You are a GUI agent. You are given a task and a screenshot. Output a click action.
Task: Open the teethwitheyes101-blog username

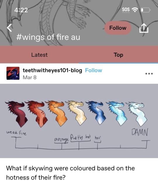pyautogui.click(x=52, y=70)
